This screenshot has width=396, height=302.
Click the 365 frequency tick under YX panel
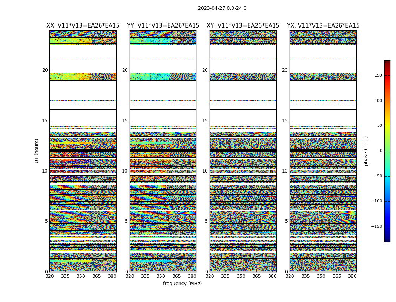[337, 276]
